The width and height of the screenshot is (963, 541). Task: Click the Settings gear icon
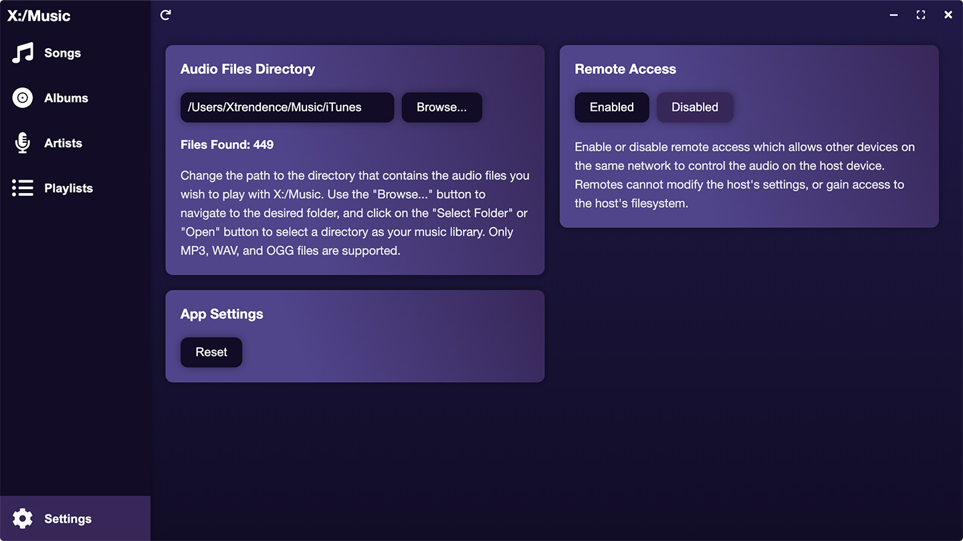(x=23, y=519)
